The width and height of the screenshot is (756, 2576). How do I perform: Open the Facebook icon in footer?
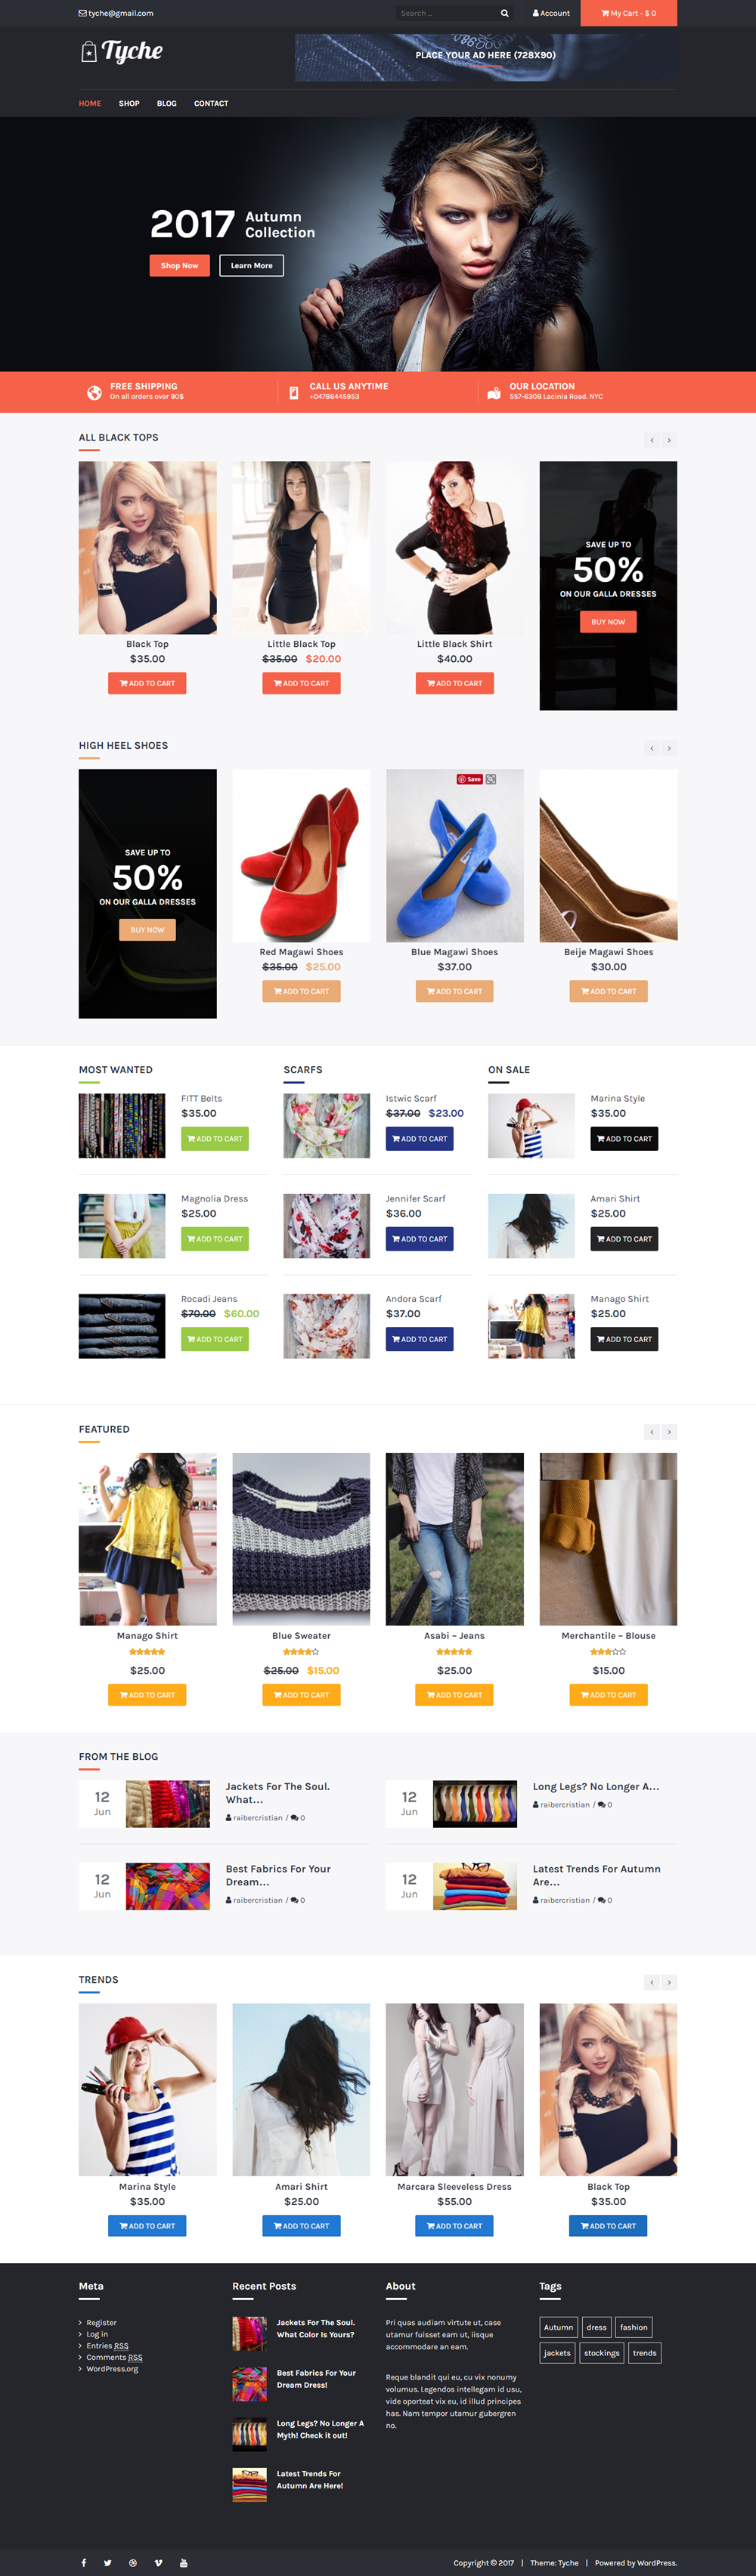83,2562
